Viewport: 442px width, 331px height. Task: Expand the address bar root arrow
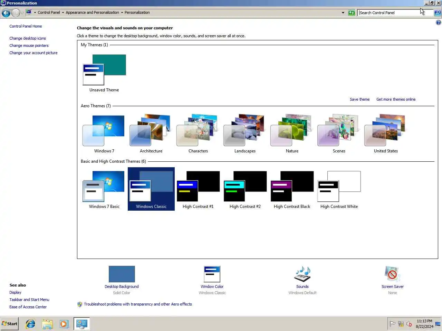35,12
